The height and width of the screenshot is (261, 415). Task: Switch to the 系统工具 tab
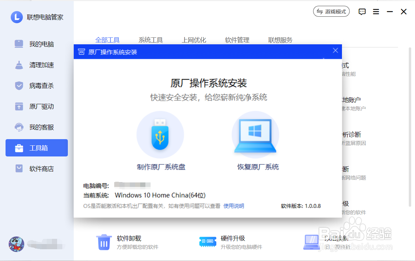(151, 40)
